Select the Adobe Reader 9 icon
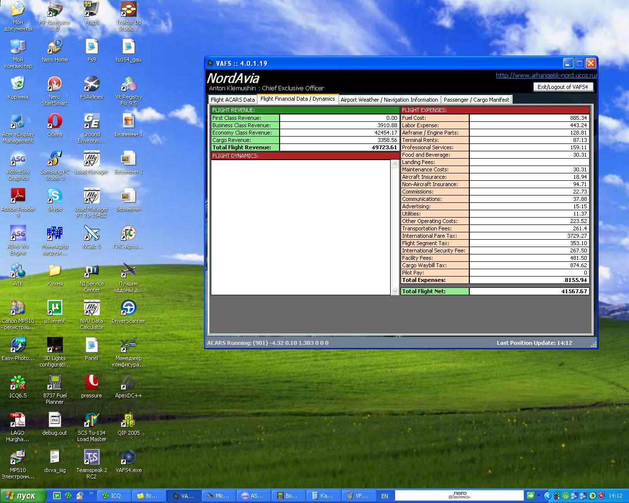 [x=18, y=202]
